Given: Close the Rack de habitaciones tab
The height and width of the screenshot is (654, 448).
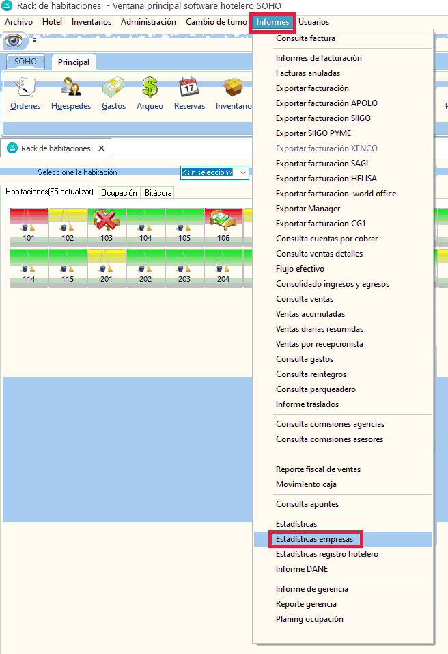Looking at the screenshot, I should pyautogui.click(x=101, y=148).
